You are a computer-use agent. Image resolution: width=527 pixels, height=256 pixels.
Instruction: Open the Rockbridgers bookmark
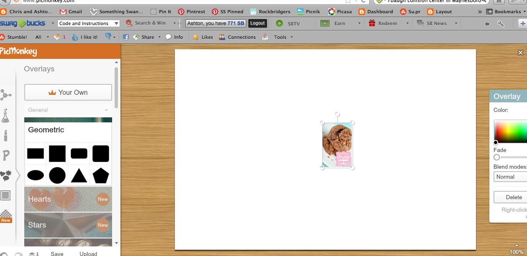point(270,12)
